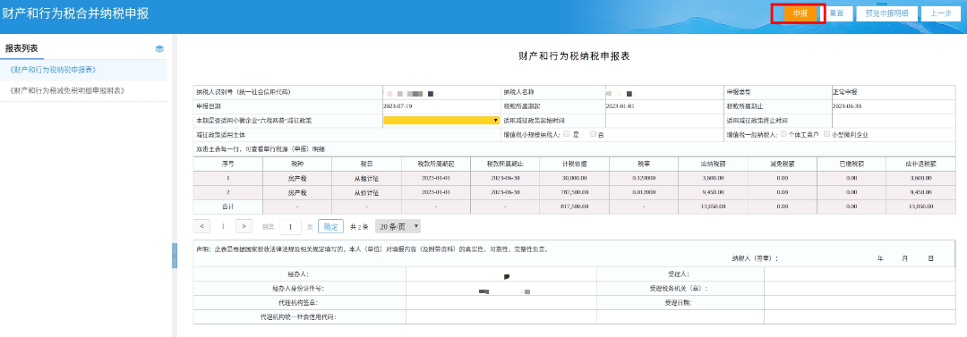Image resolution: width=967 pixels, height=337 pixels.
Task: Check 增值税小规模纳税人 是 checkbox
Action: (x=566, y=133)
